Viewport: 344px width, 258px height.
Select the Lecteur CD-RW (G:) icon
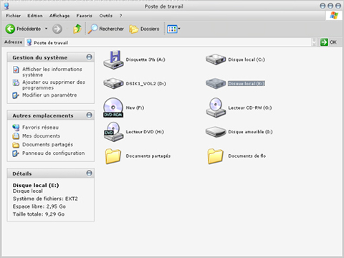coord(216,107)
